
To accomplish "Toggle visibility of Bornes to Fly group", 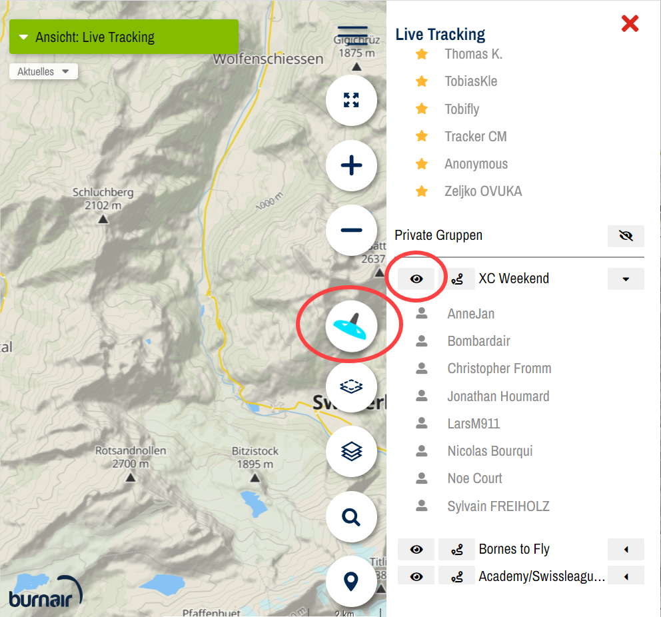I will pyautogui.click(x=416, y=550).
